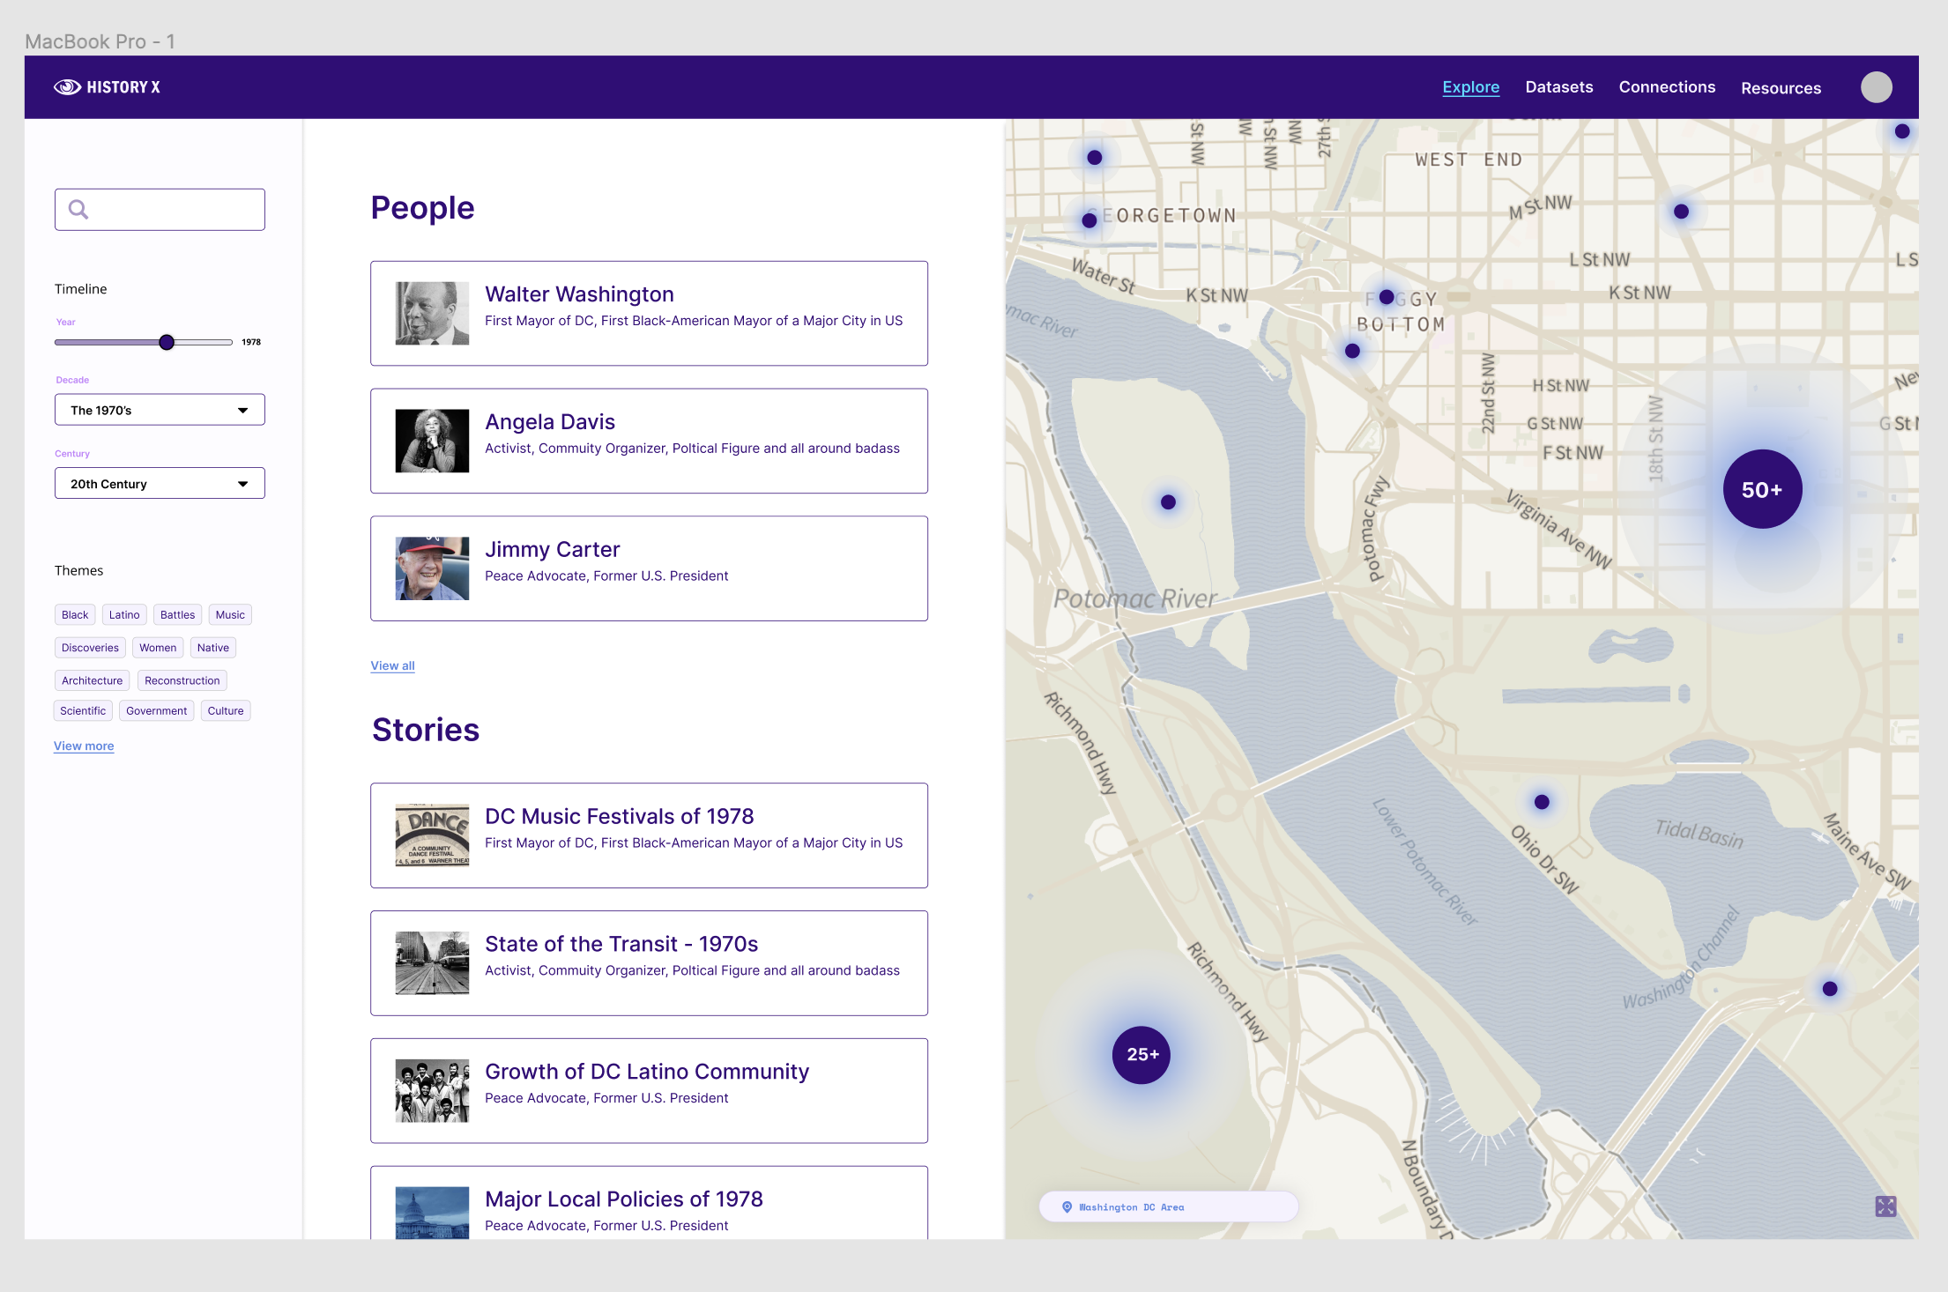Screen dimensions: 1948x1292
Task: Open the Latino Community group photo thumbnail
Action: pos(432,1091)
